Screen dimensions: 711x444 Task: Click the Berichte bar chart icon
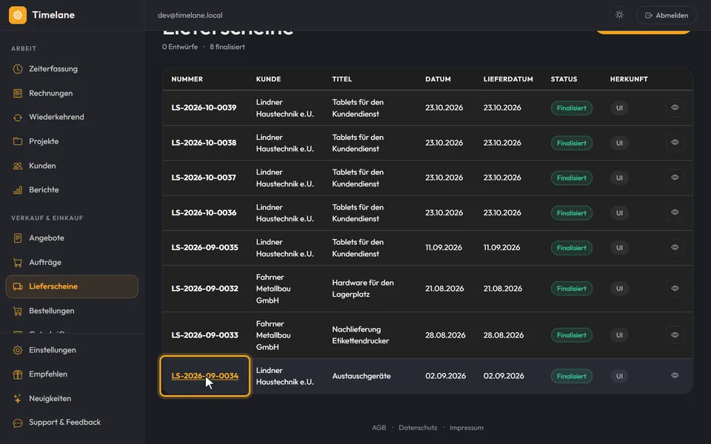pyautogui.click(x=18, y=190)
